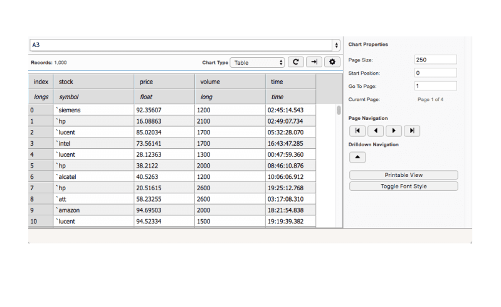Viewport: 501px width, 307px height.
Task: Click the index column header
Action: (x=41, y=82)
